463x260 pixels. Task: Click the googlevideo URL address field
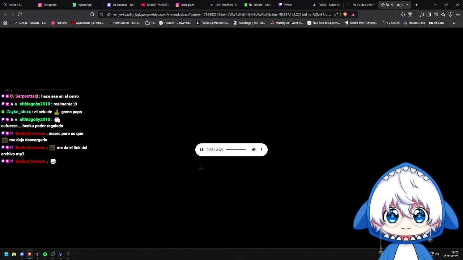click(x=218, y=14)
